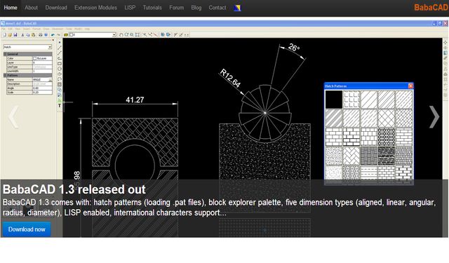Toggle the properties panel pin icon
The height and width of the screenshot is (263, 449).
point(53,41)
